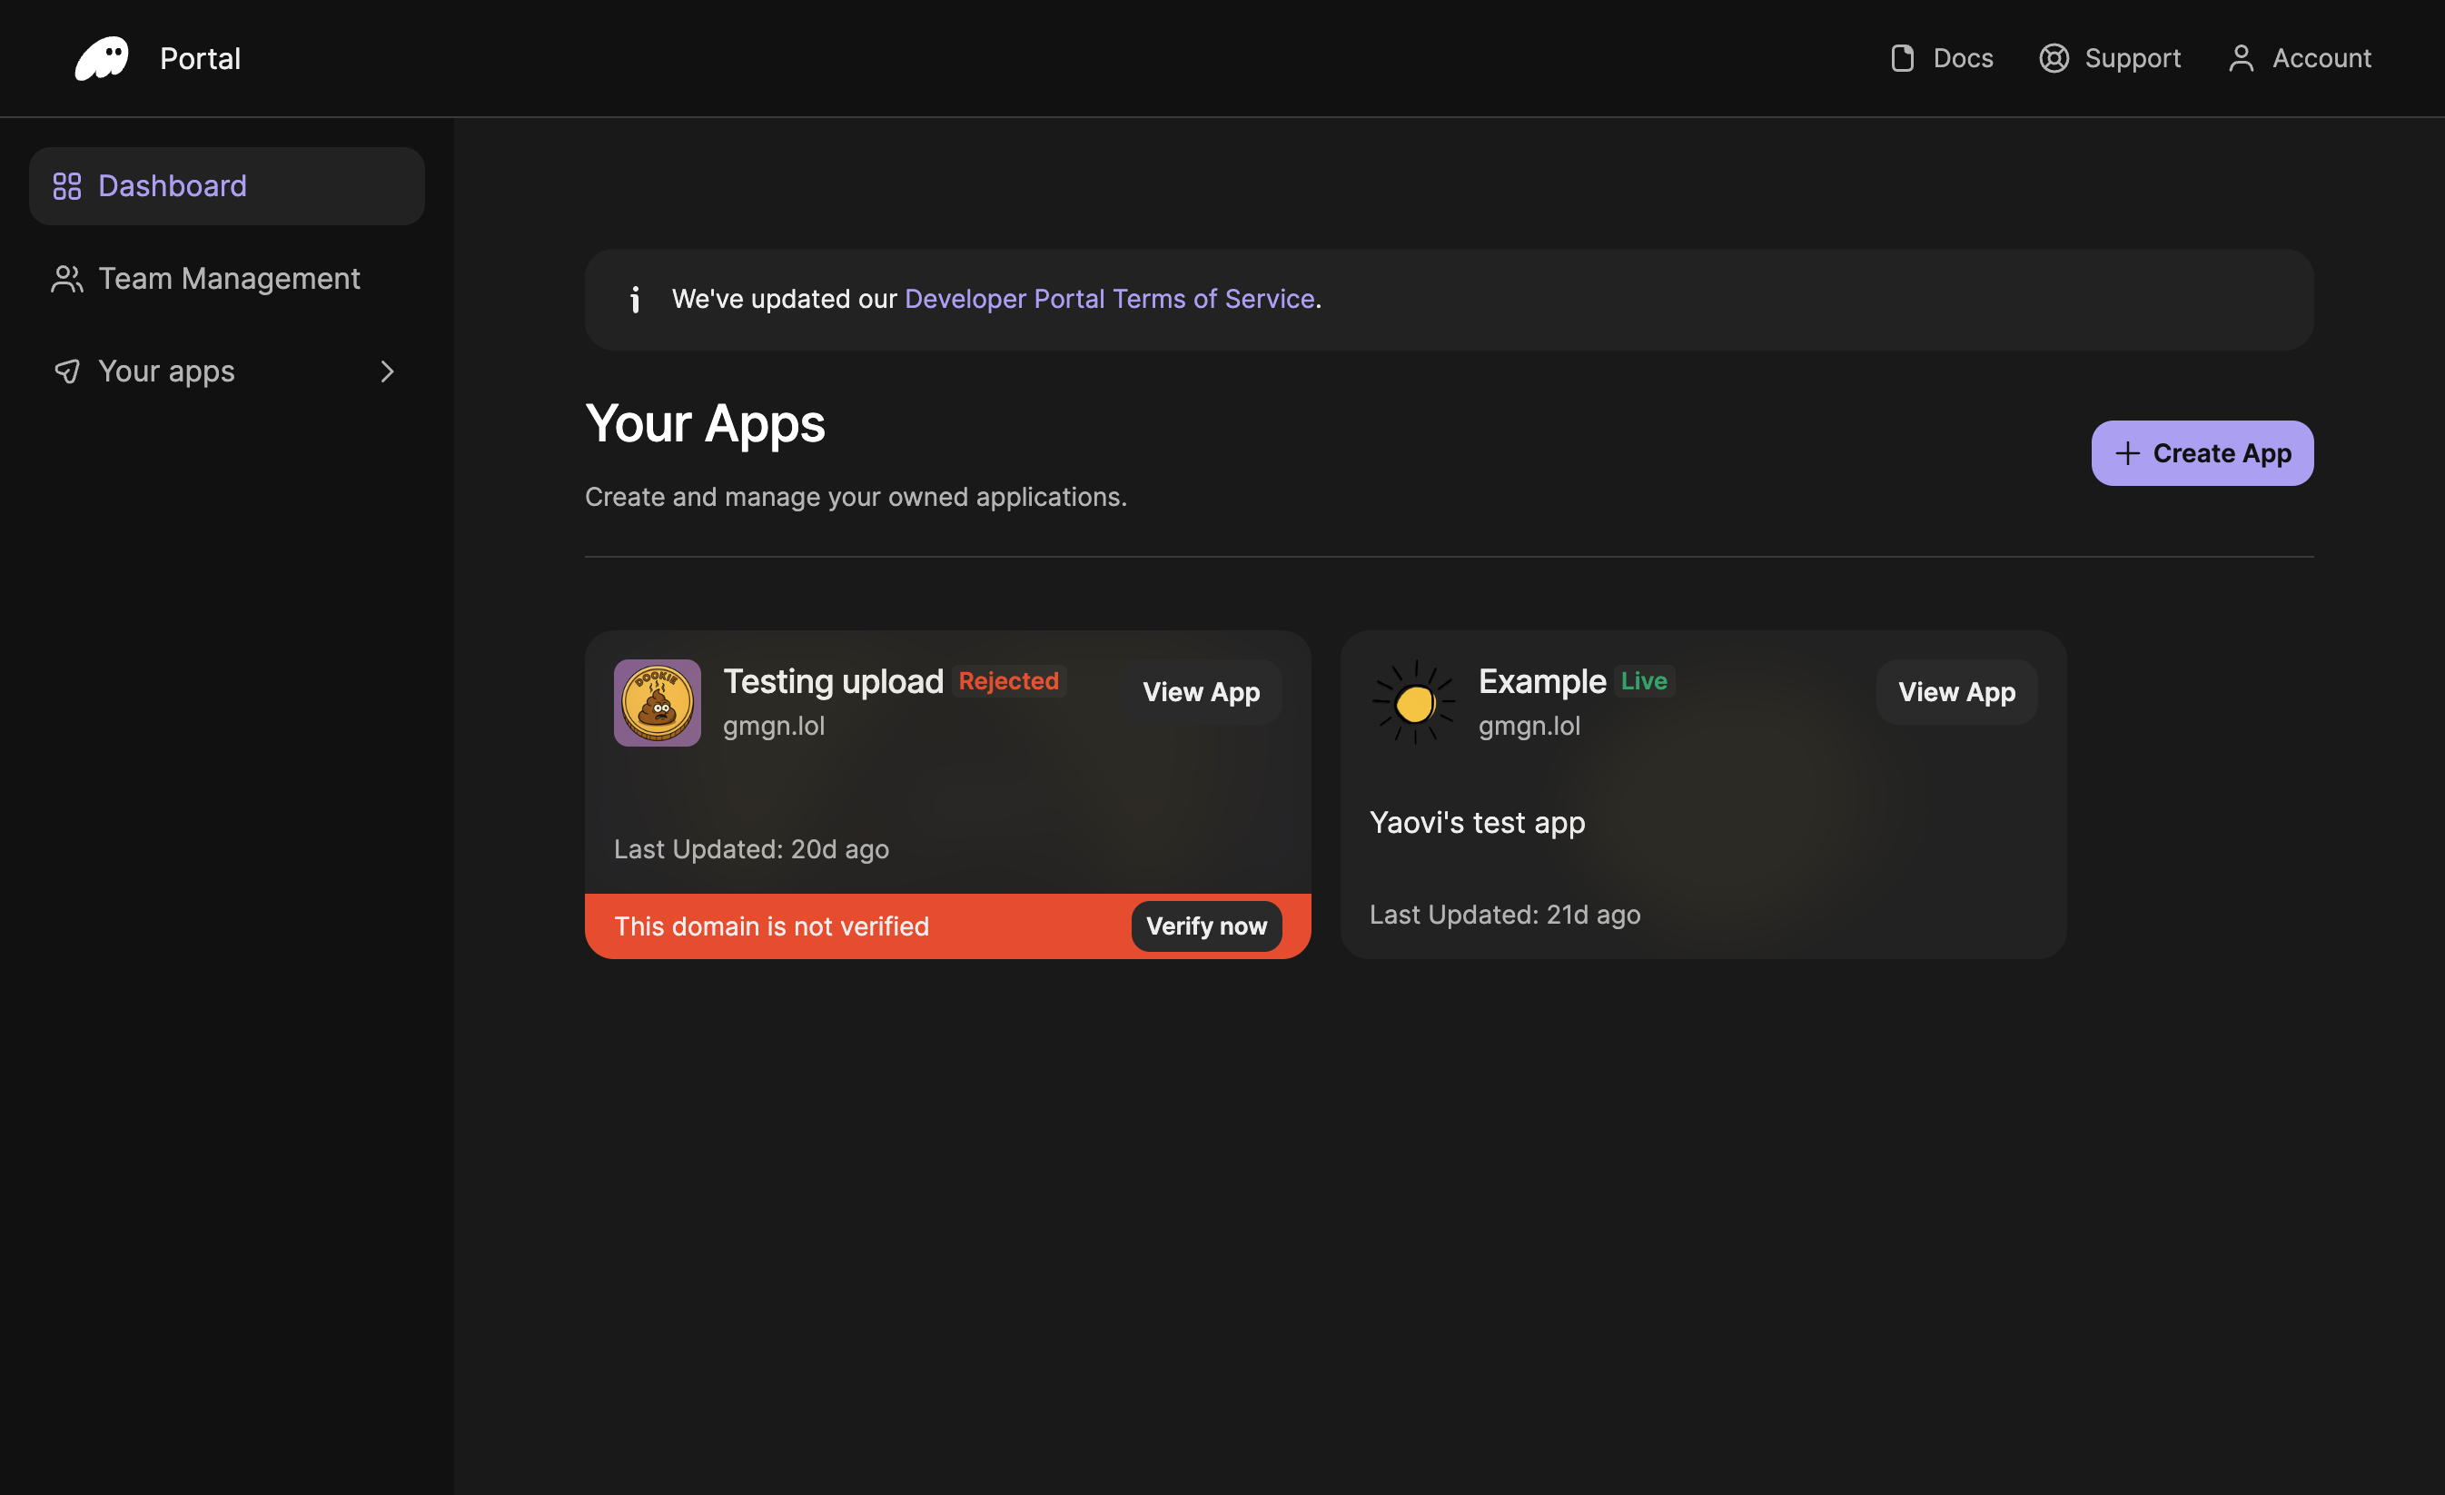This screenshot has height=1495, width=2445.
Task: Open the Developer Portal Terms of Service link
Action: coord(1109,299)
